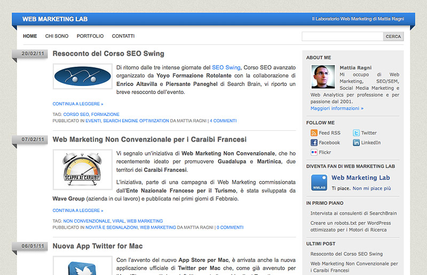427x275 pixels.
Task: Open the Home menu item
Action: (30, 36)
